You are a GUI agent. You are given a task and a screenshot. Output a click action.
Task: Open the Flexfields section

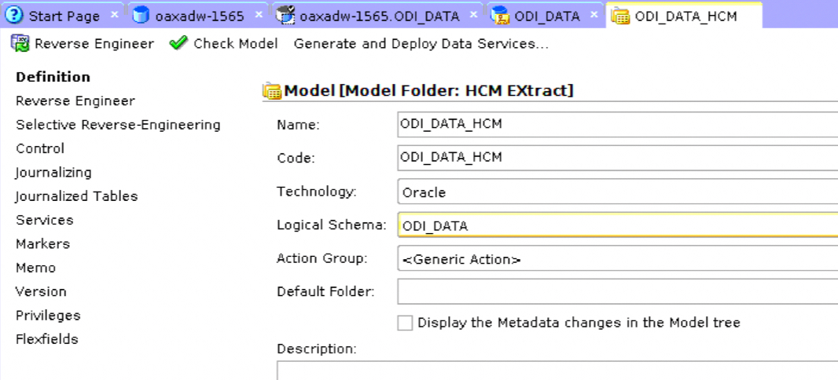tap(47, 339)
